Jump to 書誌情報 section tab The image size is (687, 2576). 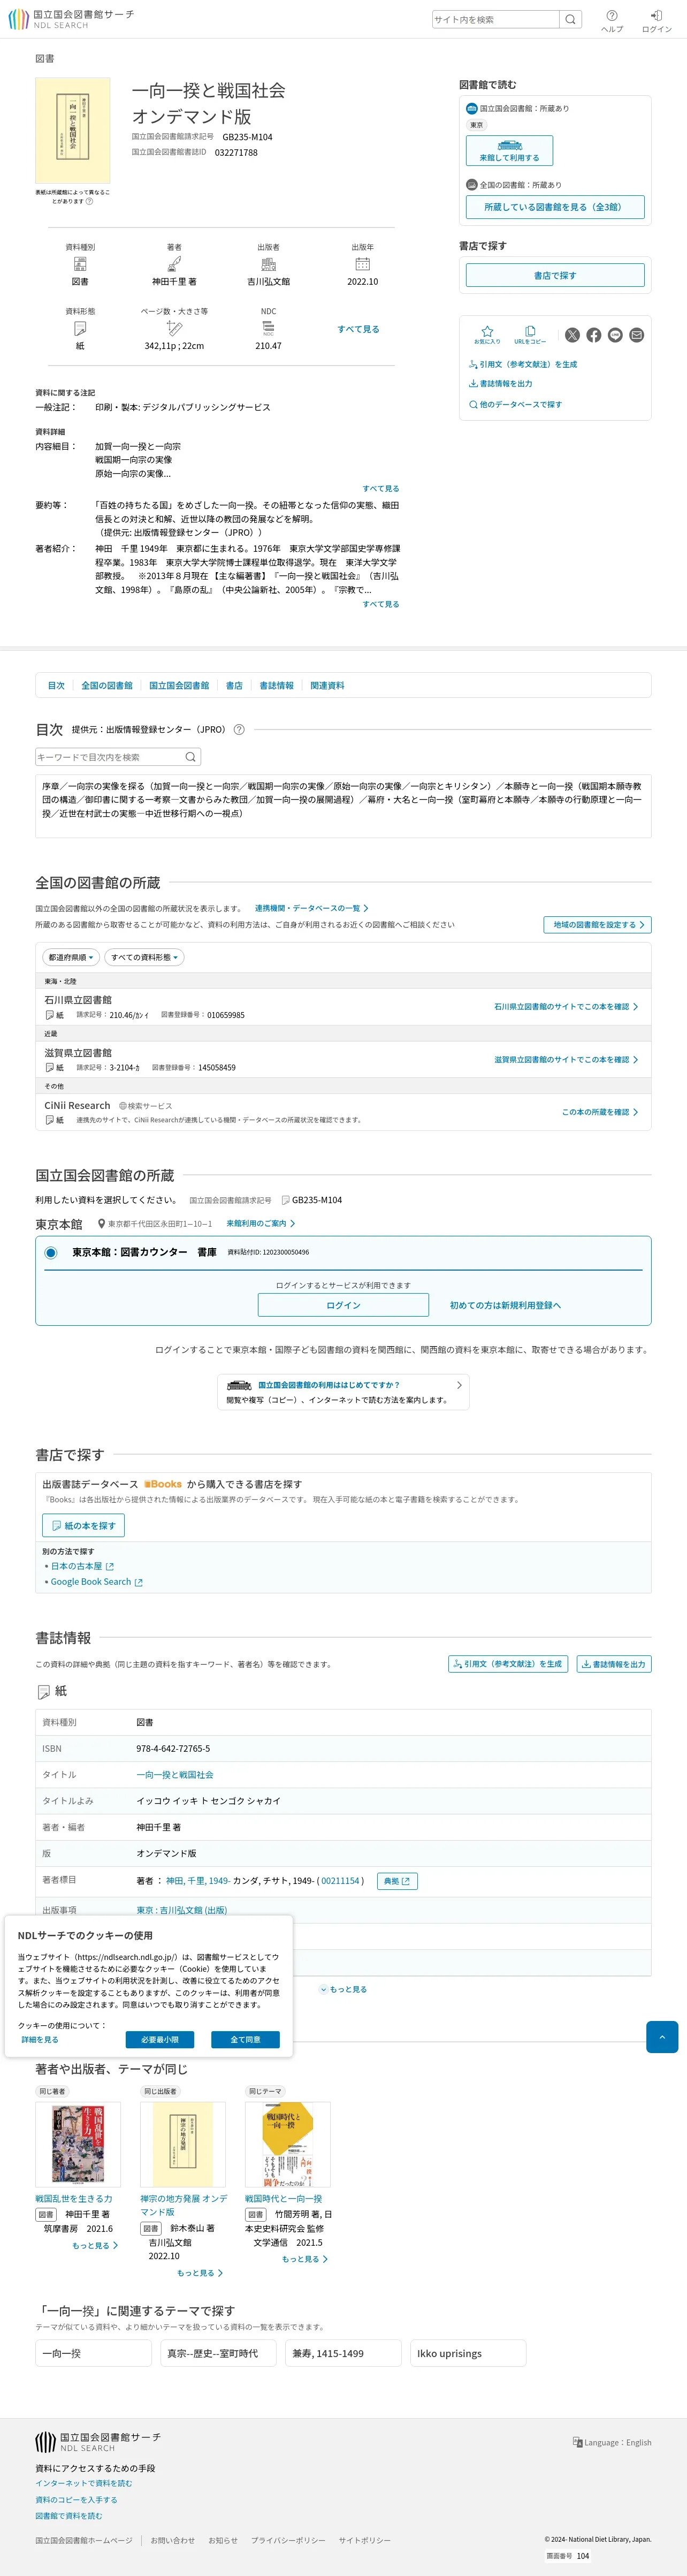[x=277, y=685]
